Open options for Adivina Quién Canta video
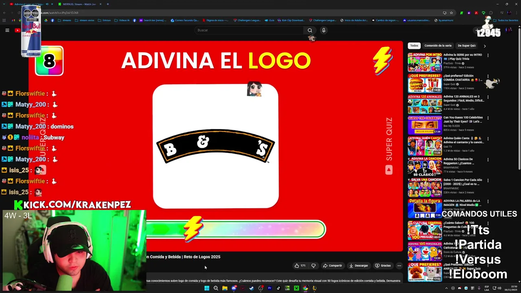Screen dimensions: 521x293 488,139
